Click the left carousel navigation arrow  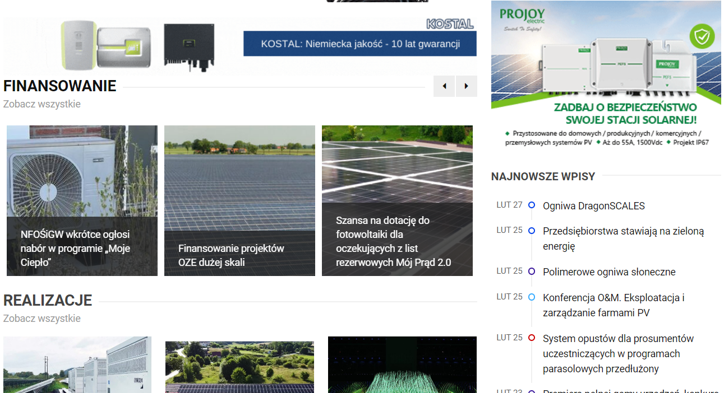point(444,86)
